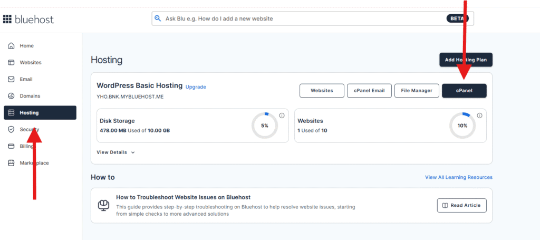Image resolution: width=540 pixels, height=240 pixels.
Task: Open View All Learning Resources link
Action: 459,177
